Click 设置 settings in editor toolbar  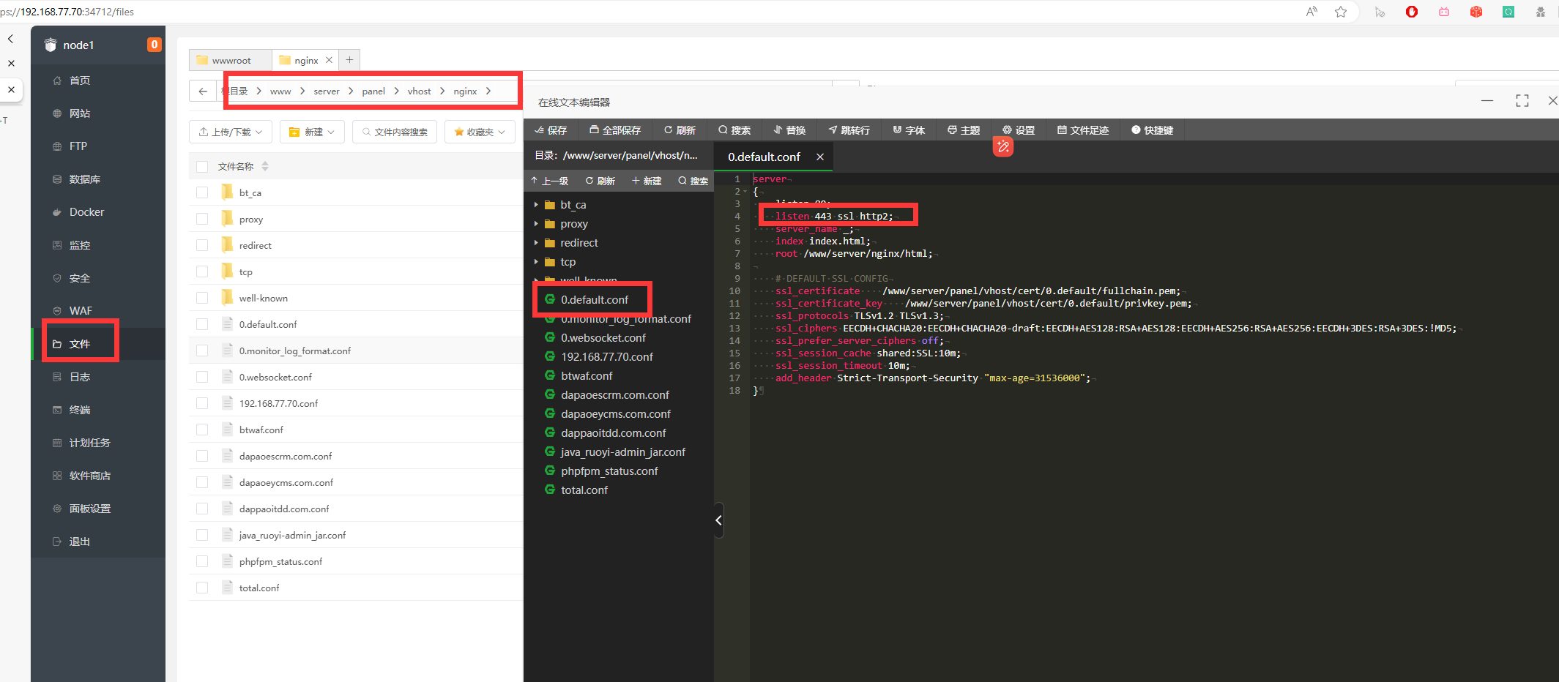[1019, 130]
